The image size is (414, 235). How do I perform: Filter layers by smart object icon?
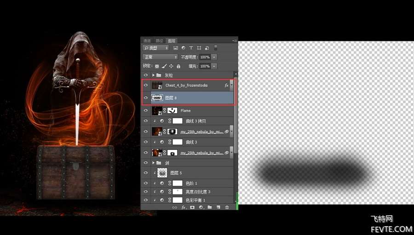pyautogui.click(x=207, y=48)
